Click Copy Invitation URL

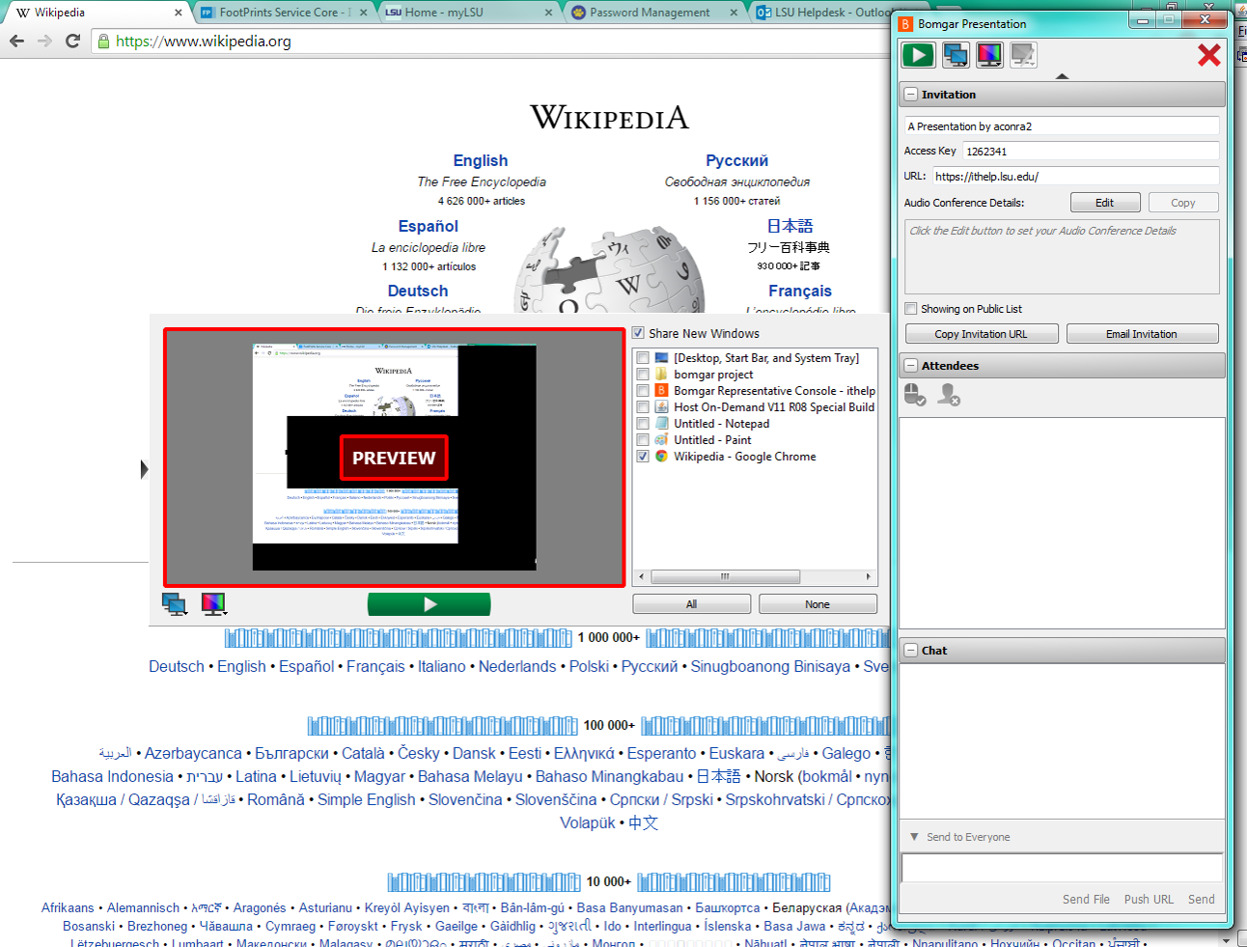pos(982,334)
